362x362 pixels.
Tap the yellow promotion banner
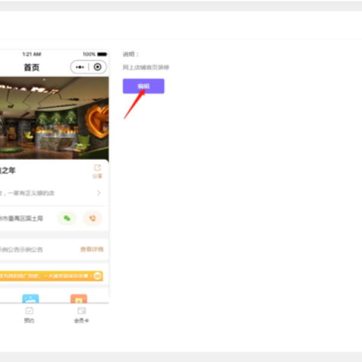tap(51, 276)
